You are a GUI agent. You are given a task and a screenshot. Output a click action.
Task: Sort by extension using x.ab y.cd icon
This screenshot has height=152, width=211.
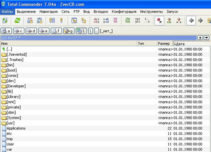[106, 21]
